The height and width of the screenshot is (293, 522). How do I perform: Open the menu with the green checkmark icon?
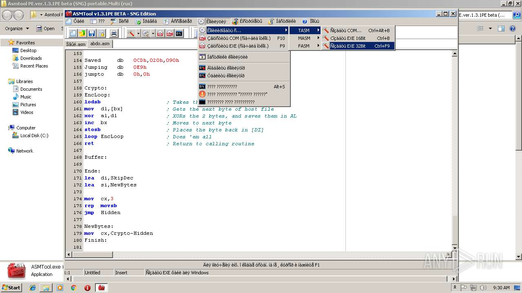coord(146,21)
